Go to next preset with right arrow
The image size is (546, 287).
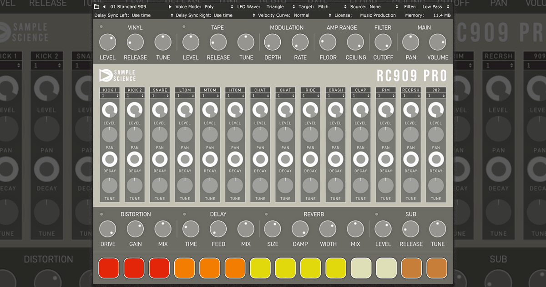(x=171, y=7)
